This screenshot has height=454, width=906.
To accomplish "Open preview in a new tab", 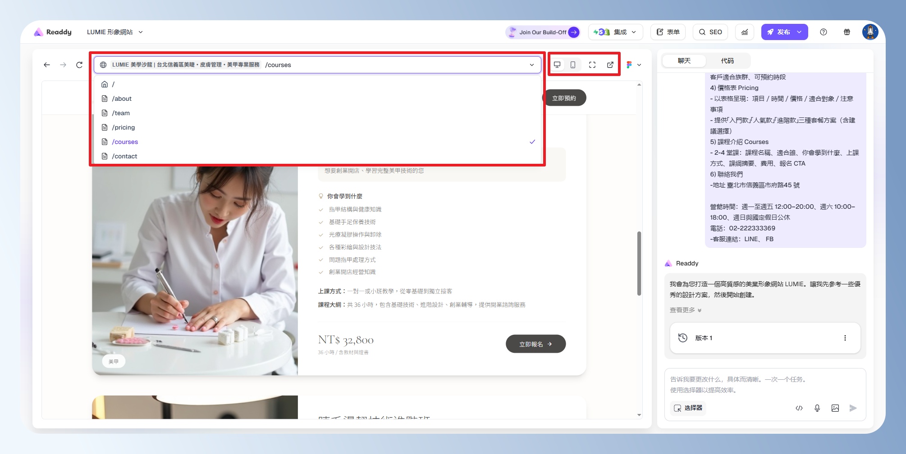I will coord(610,65).
